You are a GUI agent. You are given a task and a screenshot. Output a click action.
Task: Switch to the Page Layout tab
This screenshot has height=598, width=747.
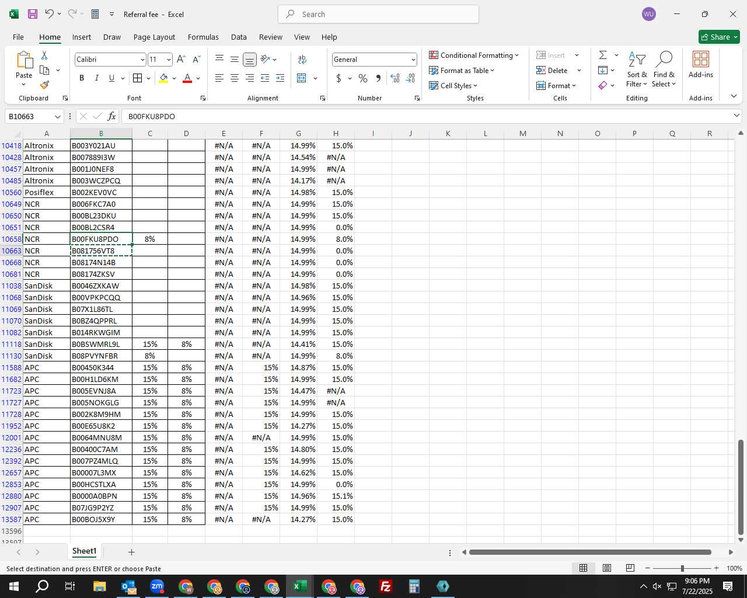pos(154,37)
